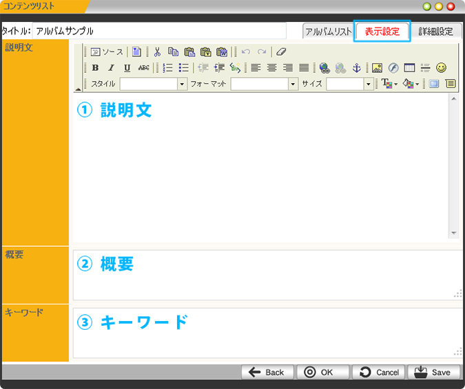Click the Div container icon
This screenshot has width=465, height=389.
(235, 68)
